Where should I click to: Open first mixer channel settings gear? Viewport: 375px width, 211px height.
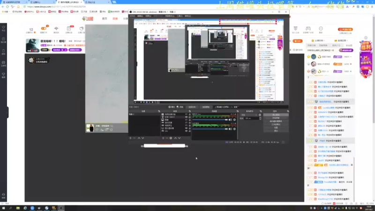235,120
